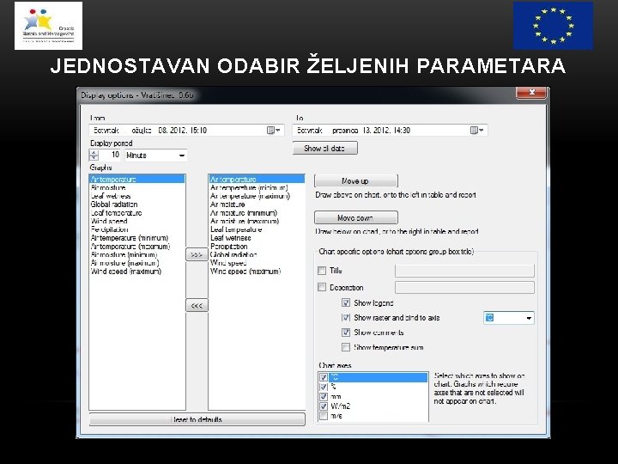Select Leaf wetness in left Graphs list

(x=136, y=196)
